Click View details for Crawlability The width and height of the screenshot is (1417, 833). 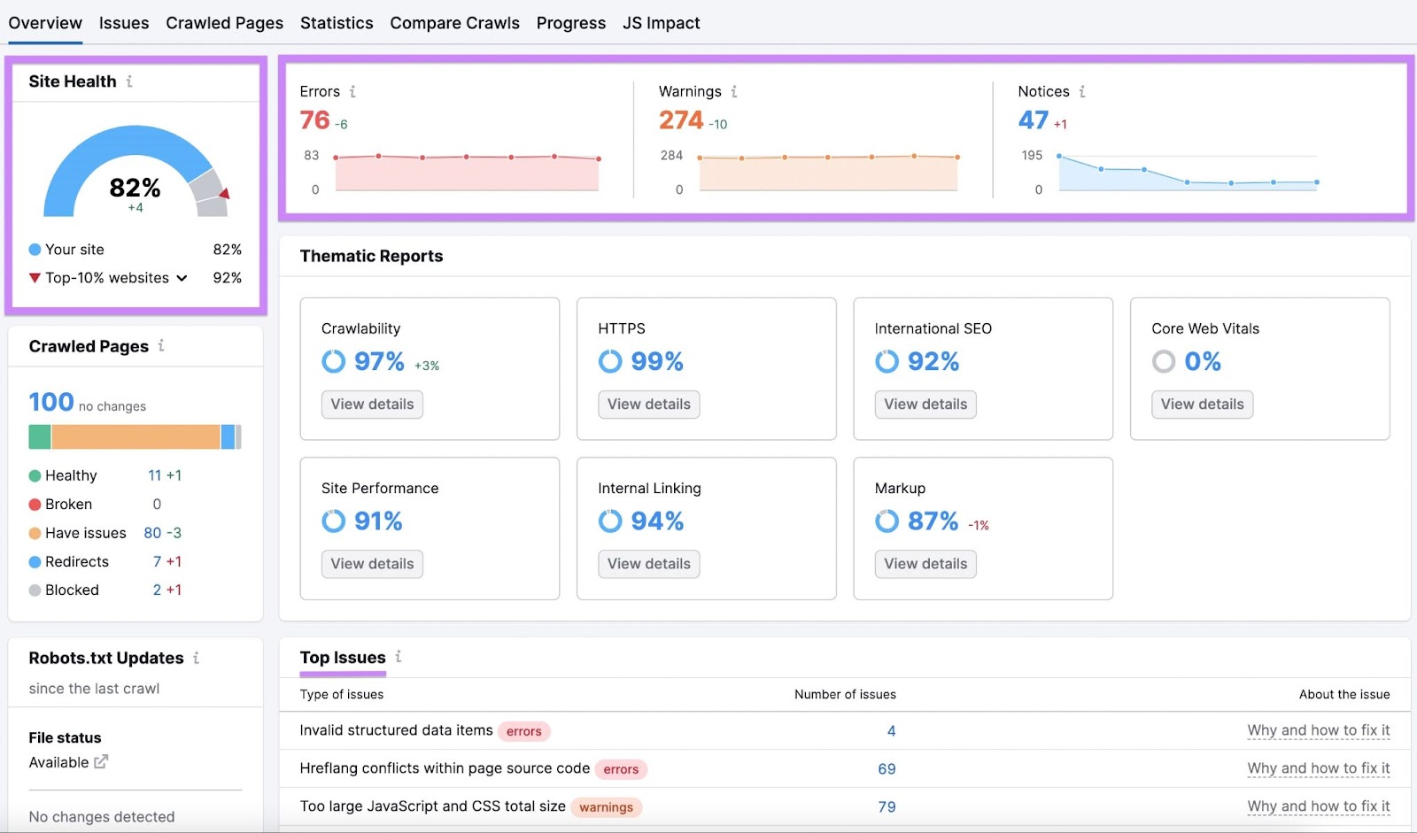click(x=371, y=404)
